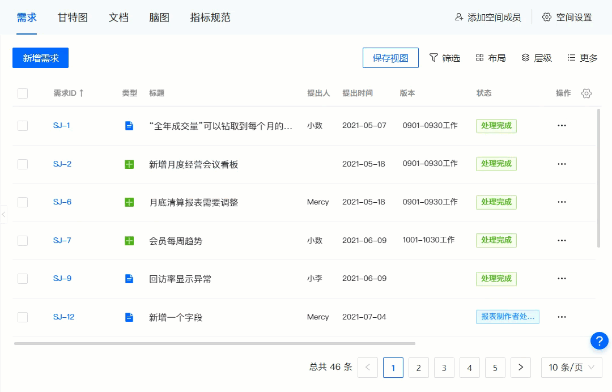This screenshot has width=612, height=392.
Task: Click the 新增需求 button
Action: [x=40, y=58]
